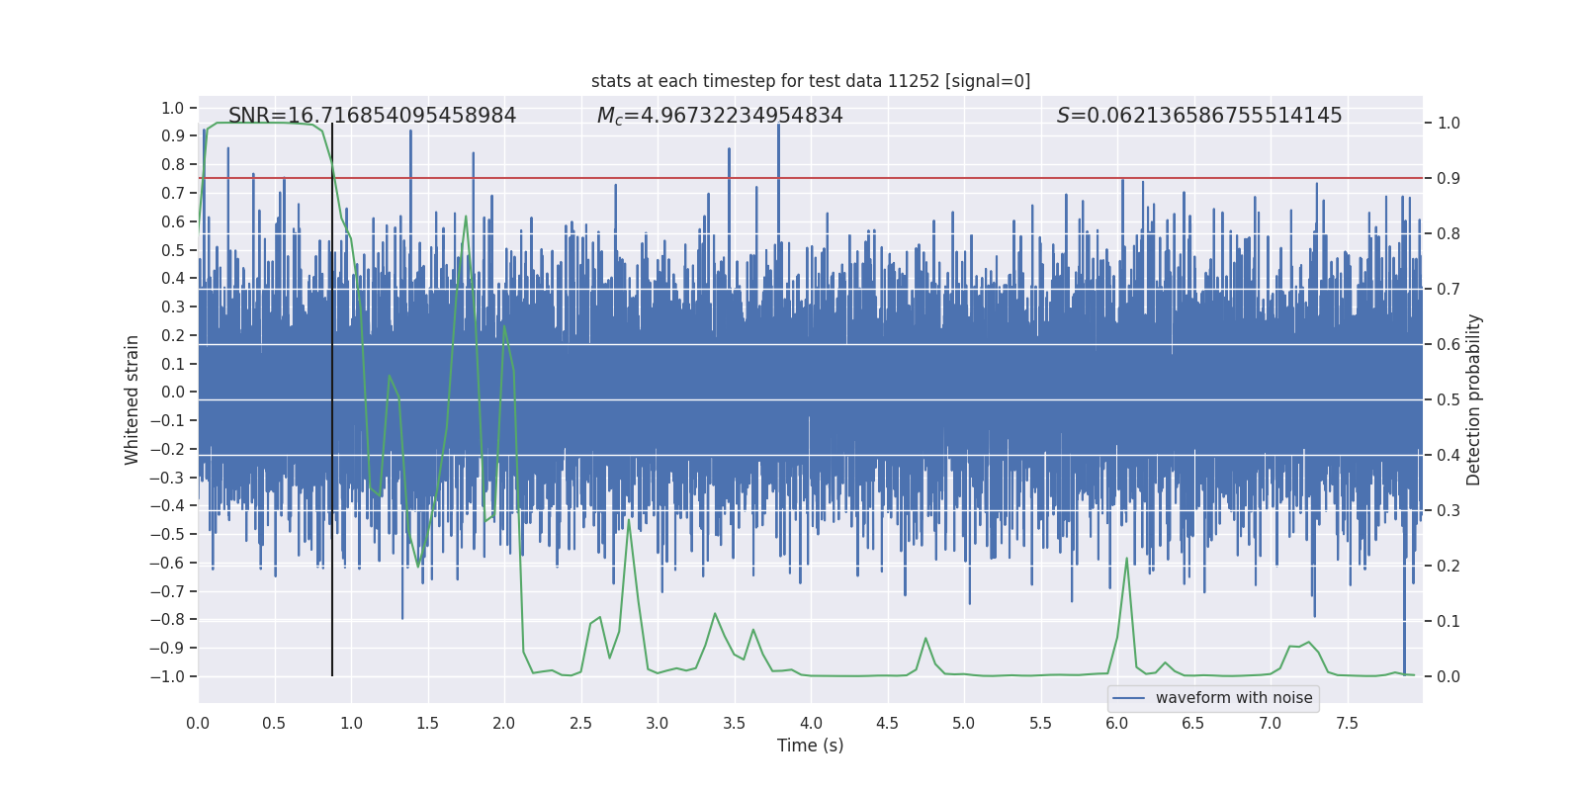Click the x-axis tick label 7.5

(1347, 724)
